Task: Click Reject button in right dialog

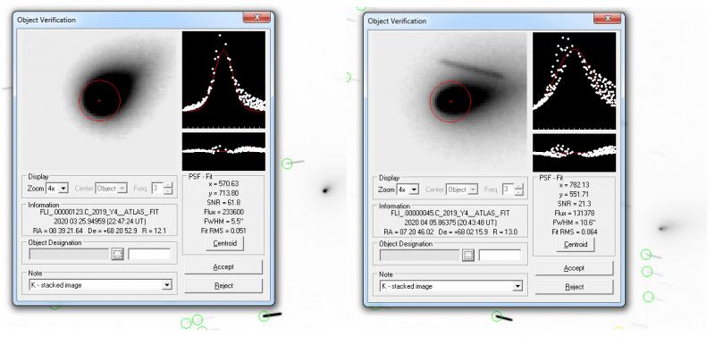Action: pos(574,287)
